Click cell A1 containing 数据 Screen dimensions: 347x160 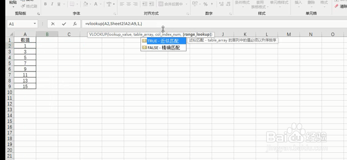coord(25,40)
